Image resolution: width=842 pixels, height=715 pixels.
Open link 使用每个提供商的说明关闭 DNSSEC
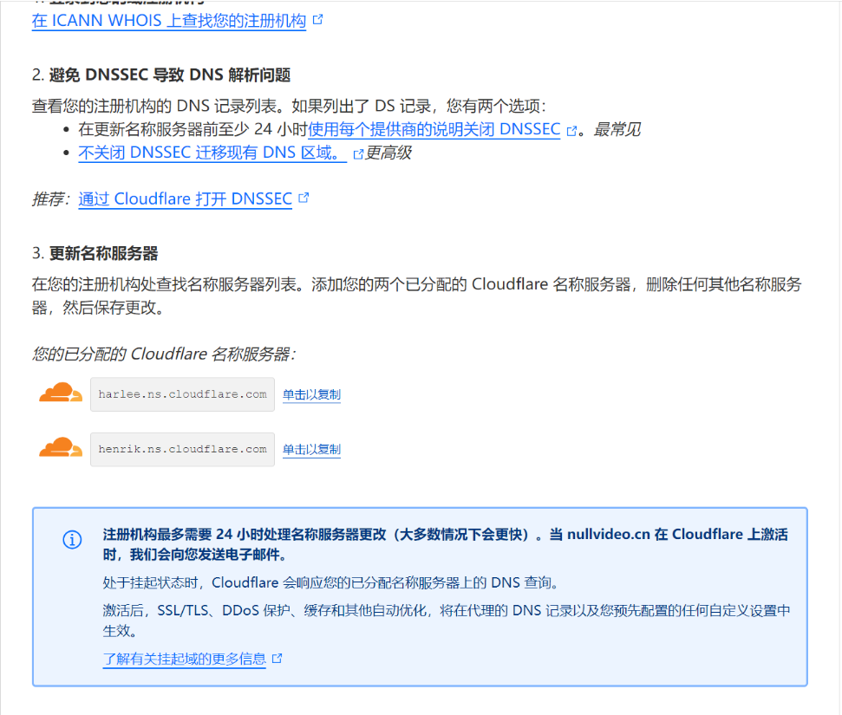[x=434, y=129]
